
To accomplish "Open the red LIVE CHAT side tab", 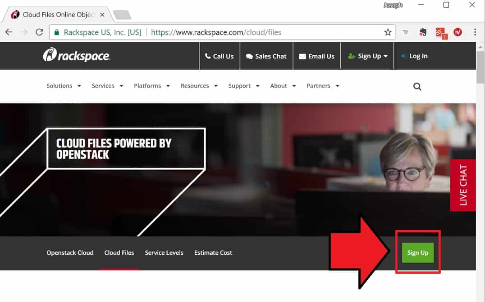I will click(463, 185).
